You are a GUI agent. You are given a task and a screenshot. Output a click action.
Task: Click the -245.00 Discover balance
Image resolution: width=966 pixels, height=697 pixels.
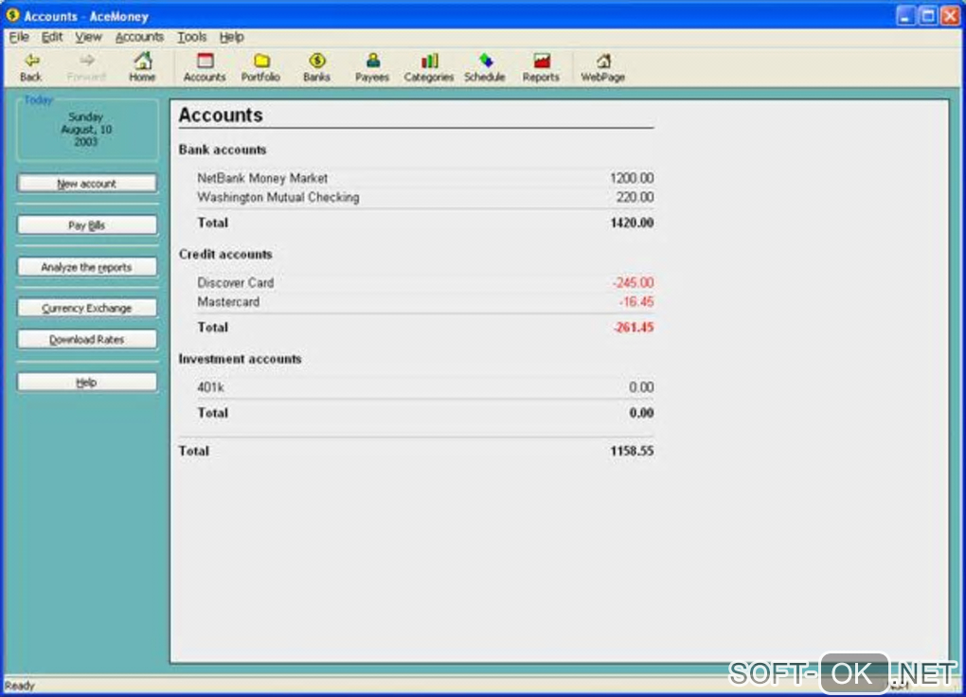click(x=633, y=282)
